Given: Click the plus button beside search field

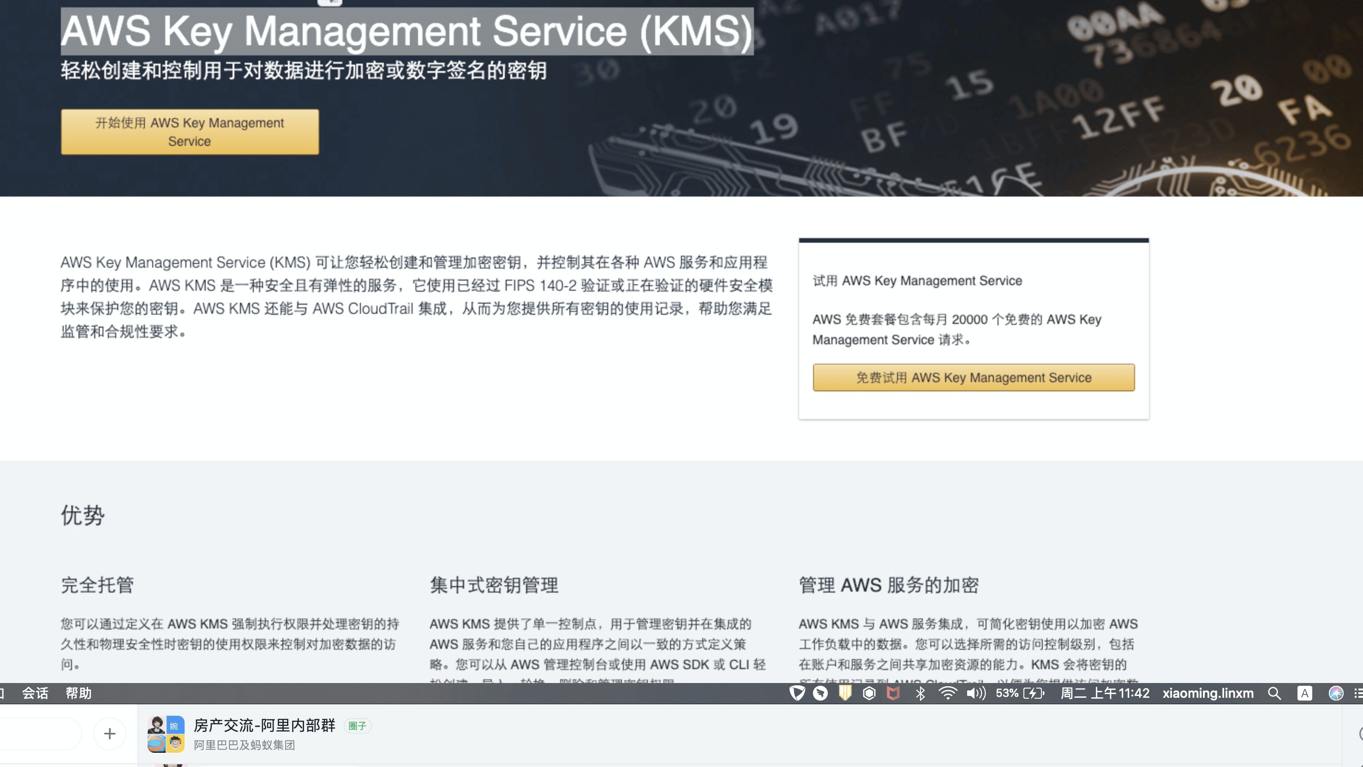Looking at the screenshot, I should pyautogui.click(x=109, y=734).
